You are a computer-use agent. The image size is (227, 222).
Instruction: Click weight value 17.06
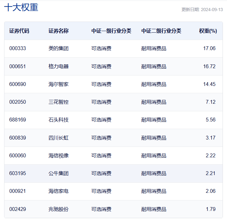(209, 48)
